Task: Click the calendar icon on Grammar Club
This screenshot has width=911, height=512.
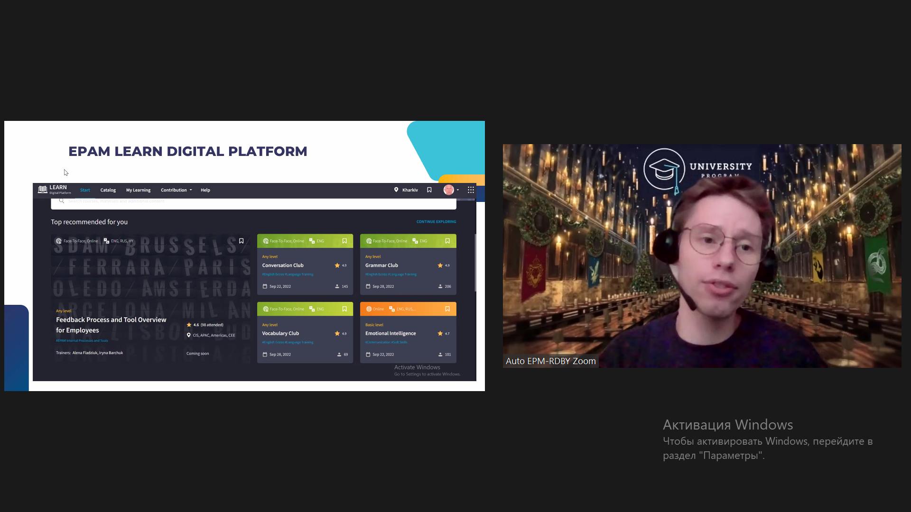Action: (x=368, y=286)
